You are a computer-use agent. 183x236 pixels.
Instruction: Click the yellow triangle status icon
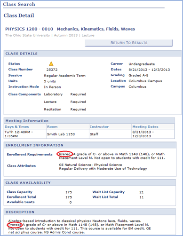pos(51,63)
